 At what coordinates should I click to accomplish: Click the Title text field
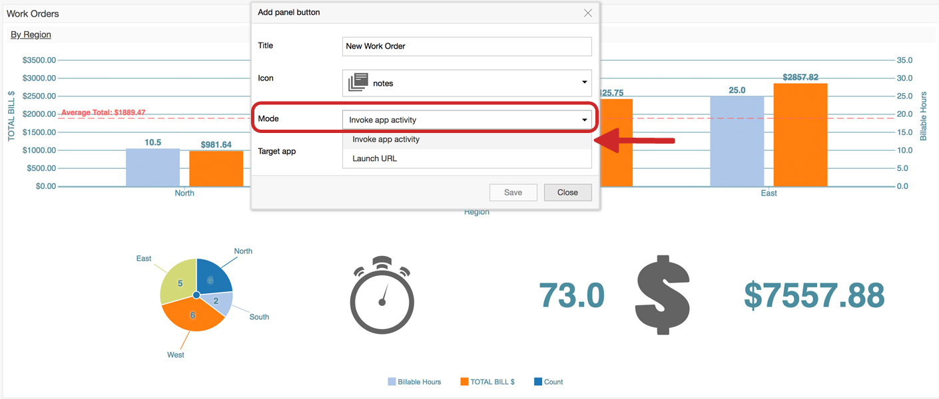point(466,46)
